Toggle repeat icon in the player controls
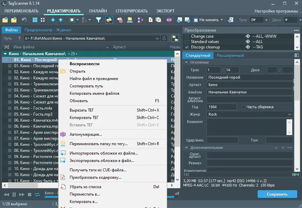 point(37,195)
